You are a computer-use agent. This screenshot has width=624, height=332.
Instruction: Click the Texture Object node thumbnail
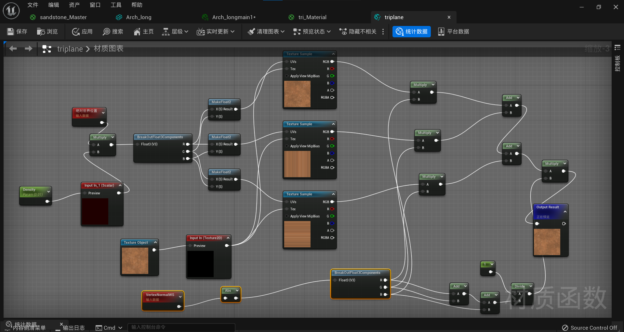click(x=135, y=261)
